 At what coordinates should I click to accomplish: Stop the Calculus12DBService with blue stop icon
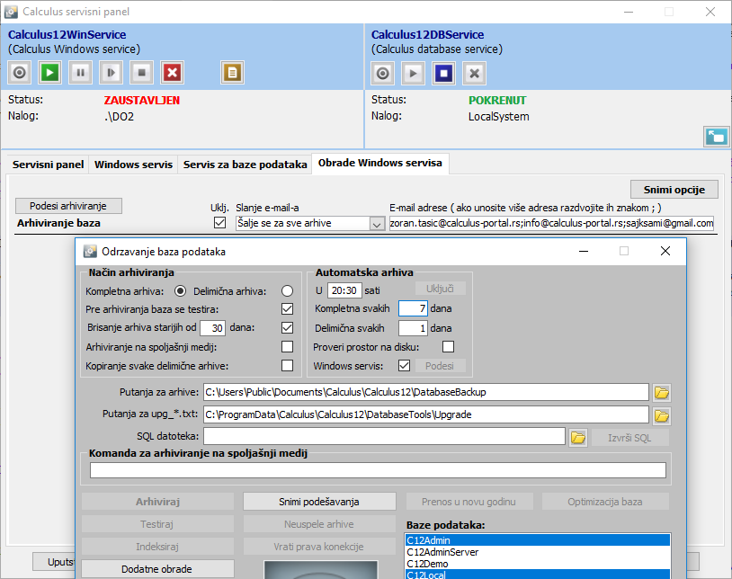pyautogui.click(x=443, y=73)
